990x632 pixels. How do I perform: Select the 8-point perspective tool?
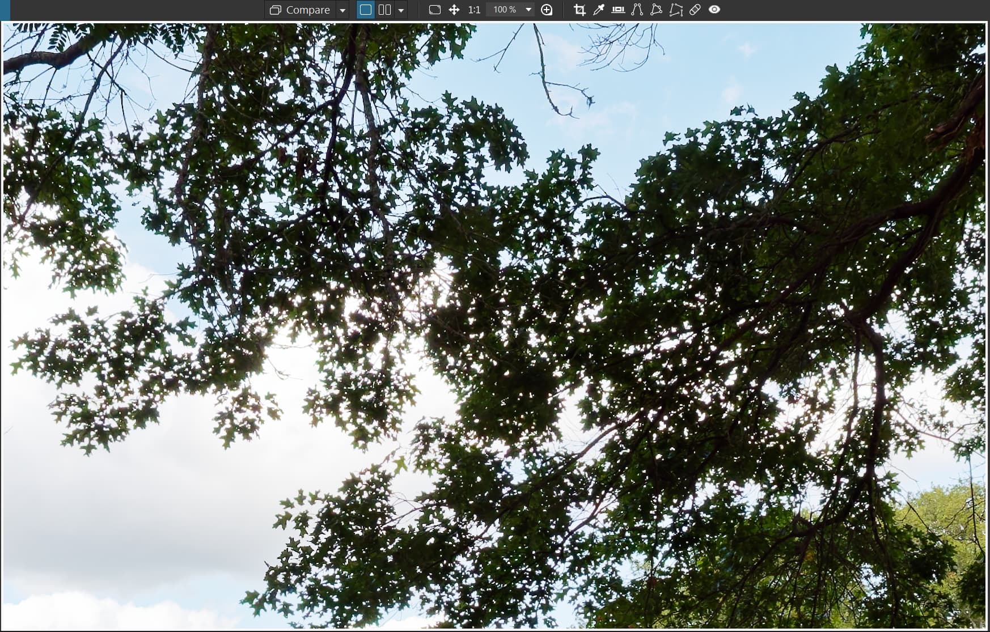tap(676, 10)
